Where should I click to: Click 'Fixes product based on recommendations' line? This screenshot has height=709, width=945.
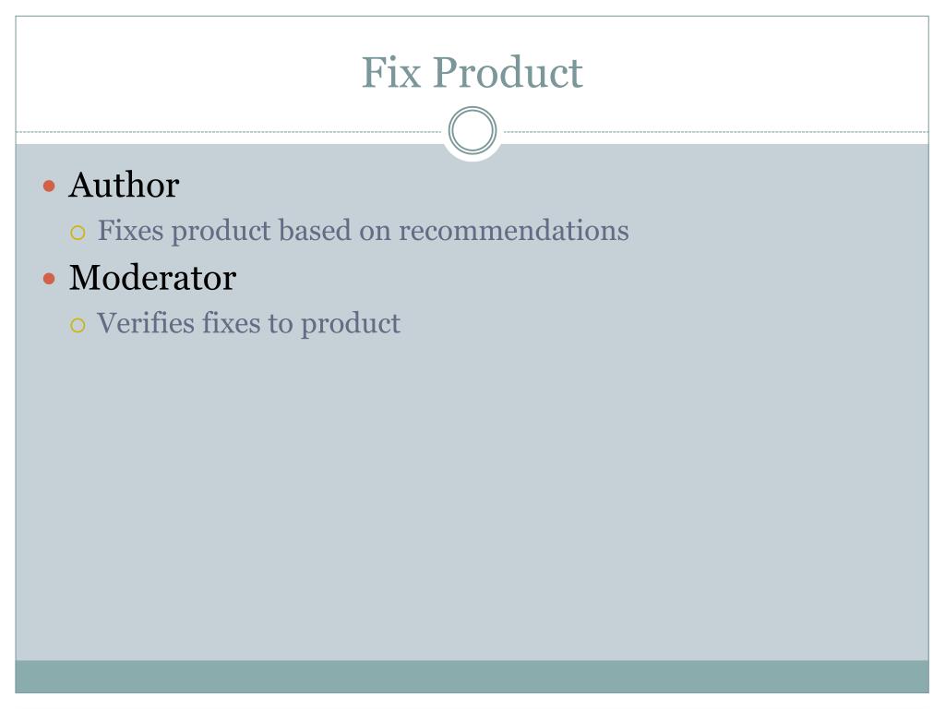pos(364,231)
